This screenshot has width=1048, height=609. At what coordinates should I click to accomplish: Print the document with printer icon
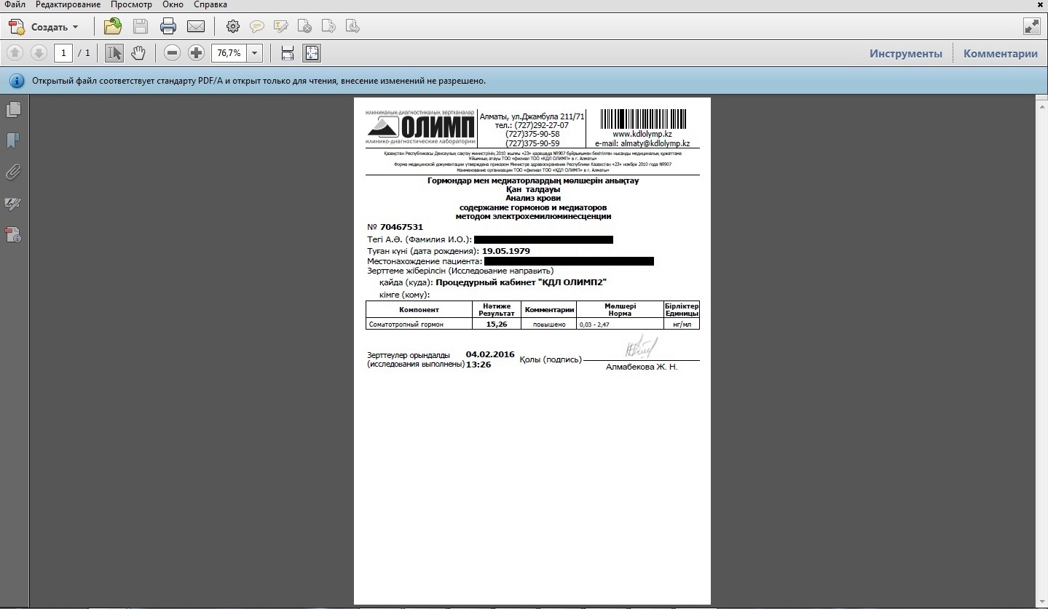(168, 27)
